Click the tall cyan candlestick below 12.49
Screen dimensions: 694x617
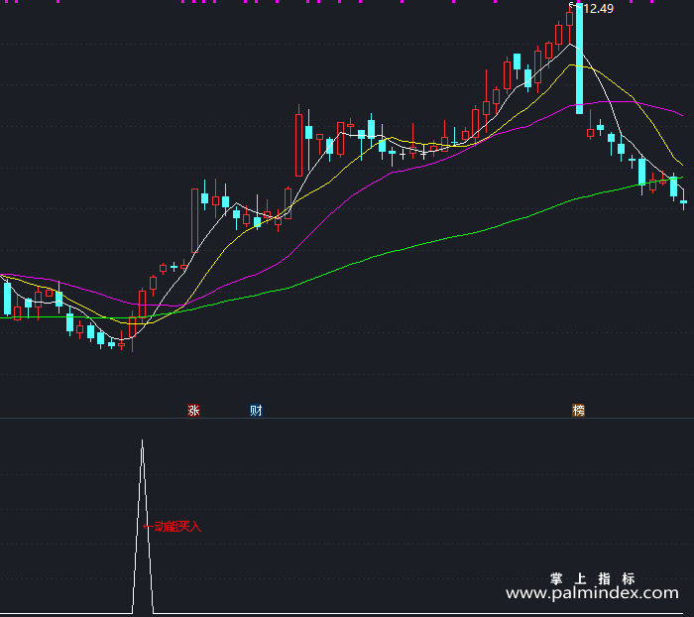click(x=579, y=59)
